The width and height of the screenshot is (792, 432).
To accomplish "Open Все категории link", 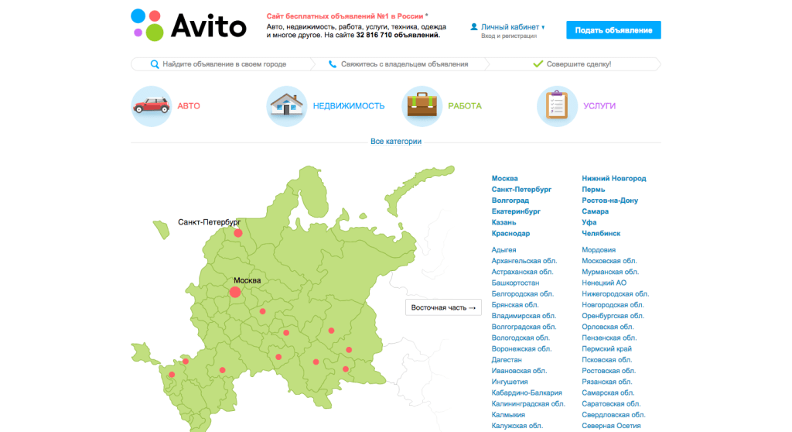I will click(x=396, y=141).
